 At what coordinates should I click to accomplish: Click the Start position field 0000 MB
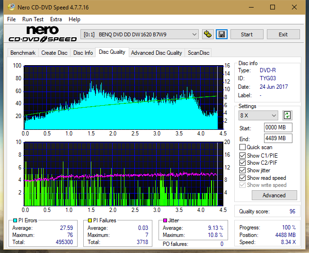point(278,127)
